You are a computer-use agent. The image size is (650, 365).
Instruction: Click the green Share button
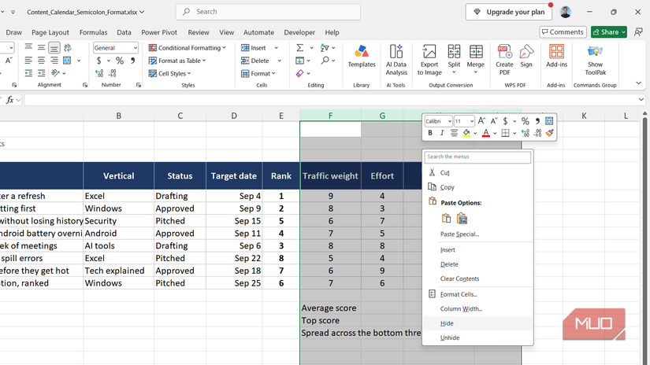point(608,32)
